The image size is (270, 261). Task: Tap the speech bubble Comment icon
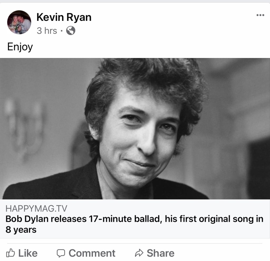point(61,253)
